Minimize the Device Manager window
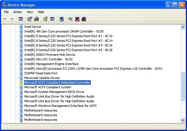187x131 pixels. pos(168,5)
